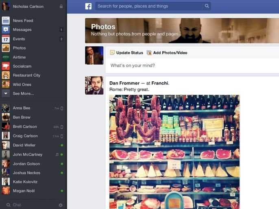Open the Photos section in sidebar
Screen dimensions: 279x209
[19, 48]
